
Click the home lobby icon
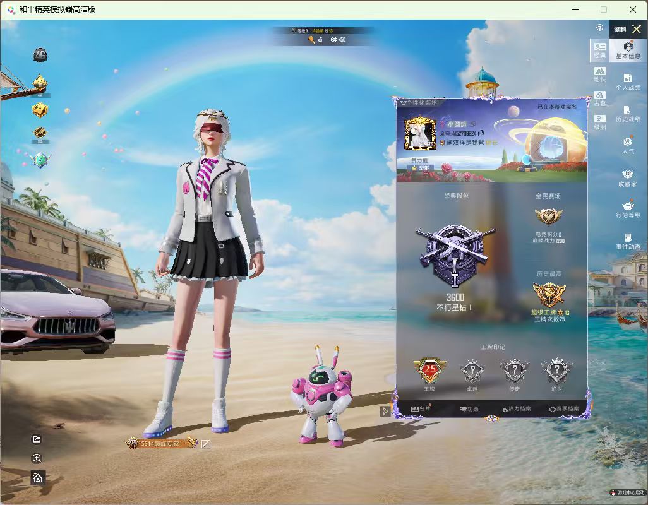coord(38,478)
